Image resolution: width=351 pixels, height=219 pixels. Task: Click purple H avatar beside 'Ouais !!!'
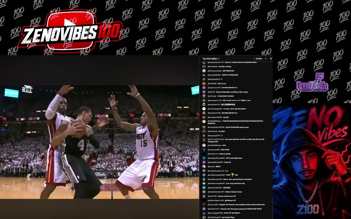[x=204, y=162]
